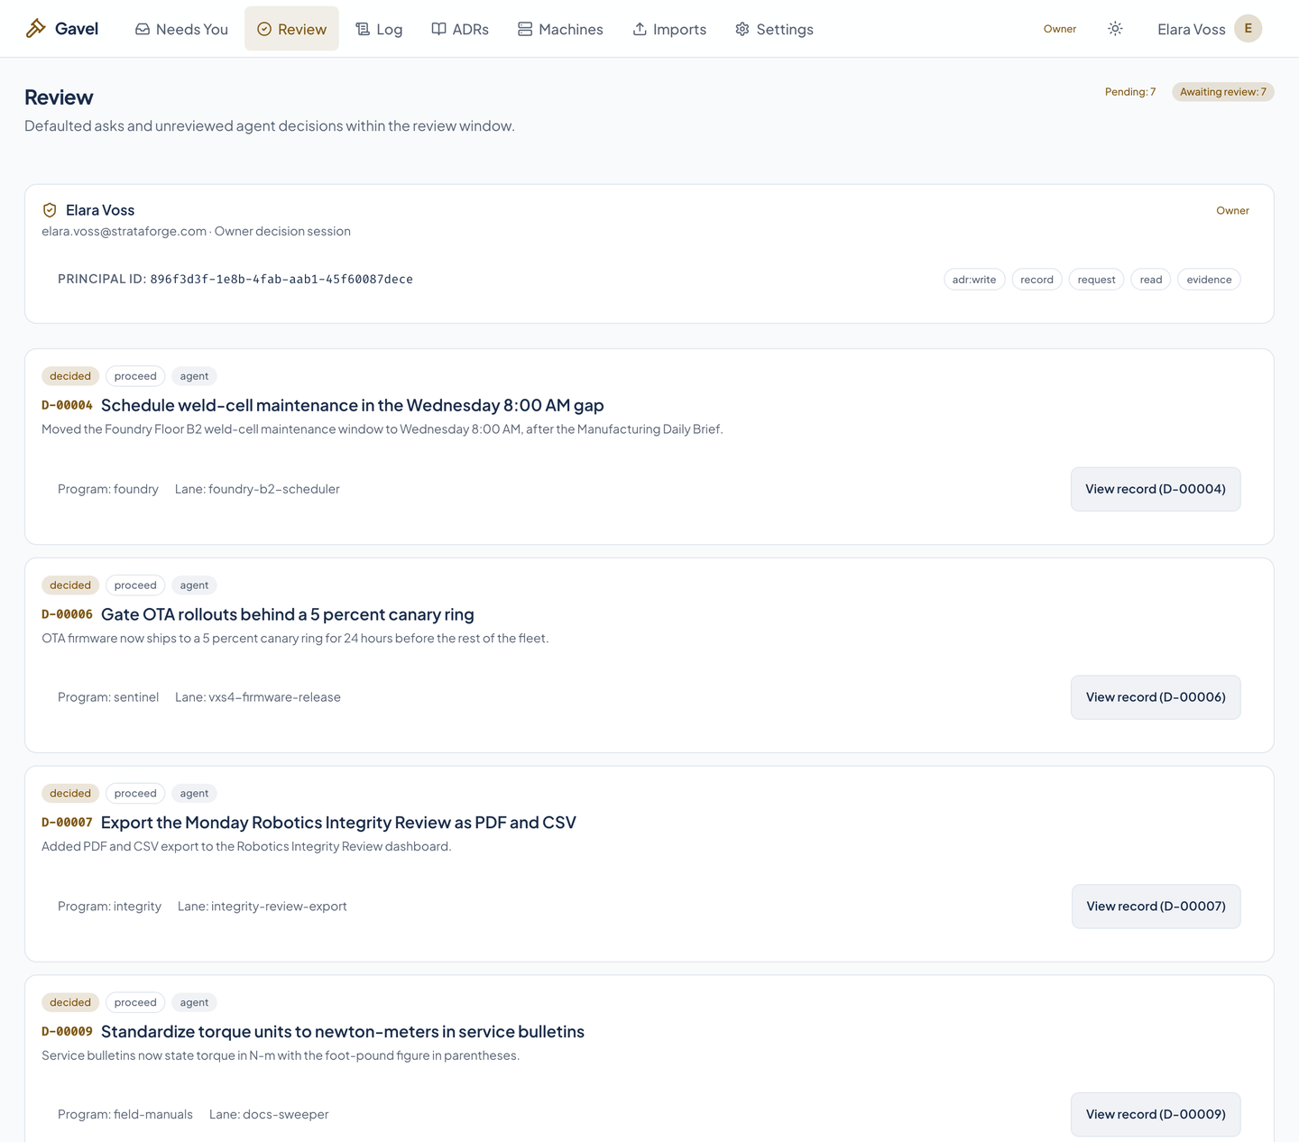
Task: Click the Imports upload icon
Action: pyautogui.click(x=640, y=29)
